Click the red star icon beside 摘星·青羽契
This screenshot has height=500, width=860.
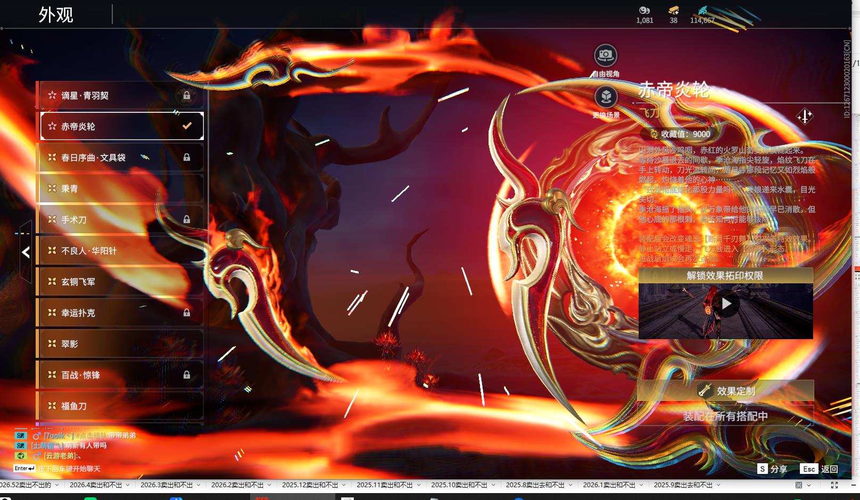[52, 95]
